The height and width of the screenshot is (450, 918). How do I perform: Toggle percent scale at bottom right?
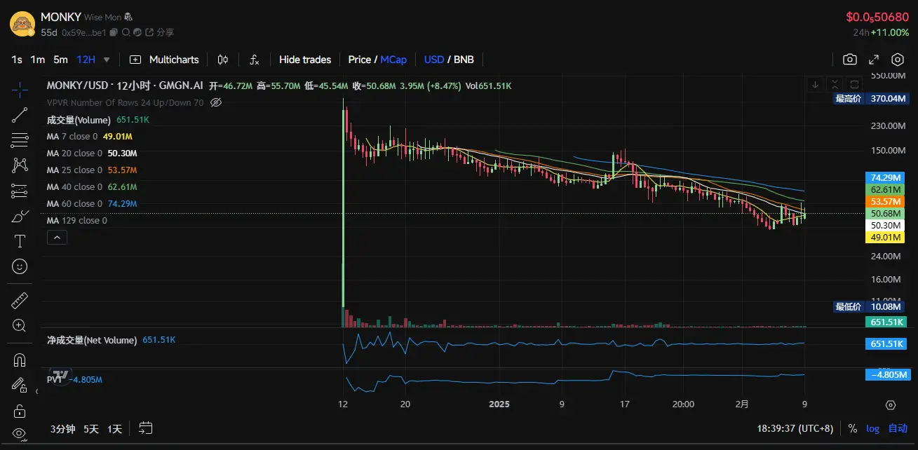click(x=852, y=428)
